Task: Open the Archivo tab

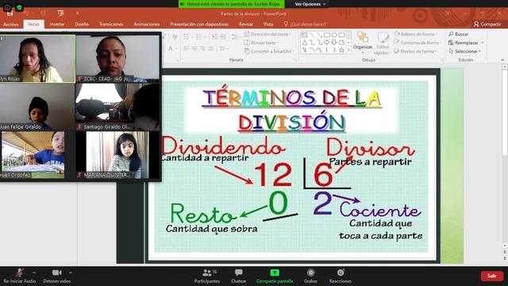Action: coord(11,25)
